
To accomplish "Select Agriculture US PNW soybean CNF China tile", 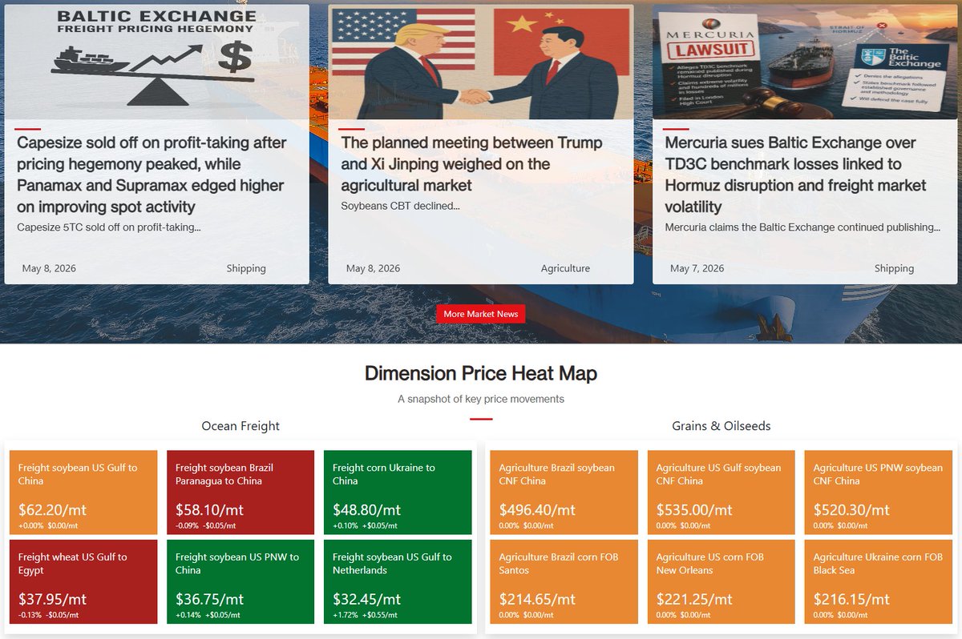I will coord(879,492).
